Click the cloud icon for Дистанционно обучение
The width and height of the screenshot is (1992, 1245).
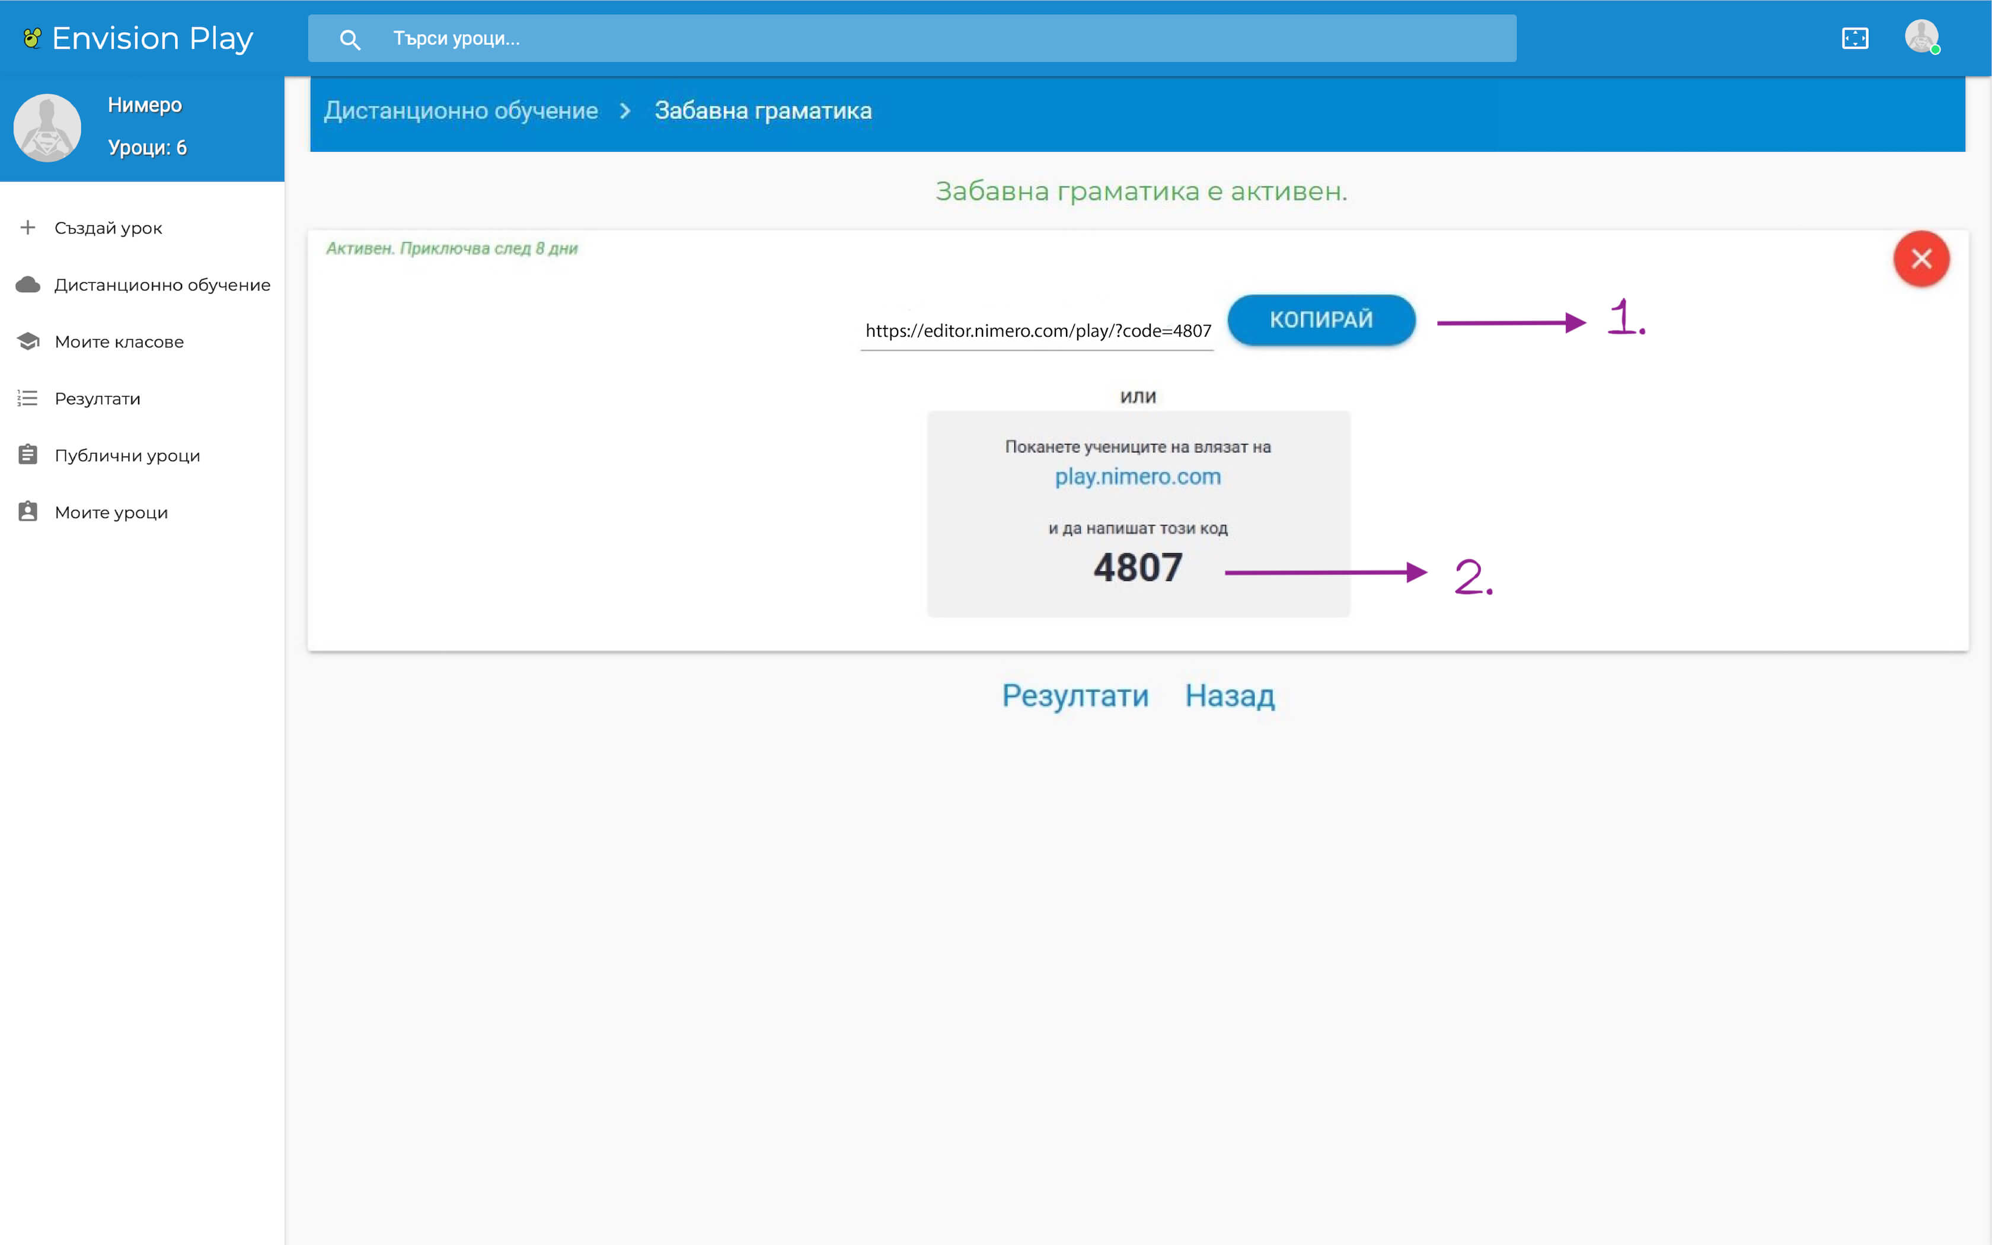(28, 285)
